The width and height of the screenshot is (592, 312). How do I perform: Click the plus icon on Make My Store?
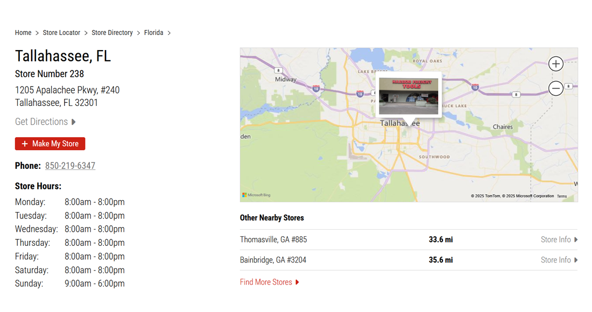[25, 144]
